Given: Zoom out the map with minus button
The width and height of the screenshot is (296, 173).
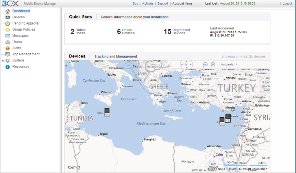Looking at the screenshot, I should 206,64.
